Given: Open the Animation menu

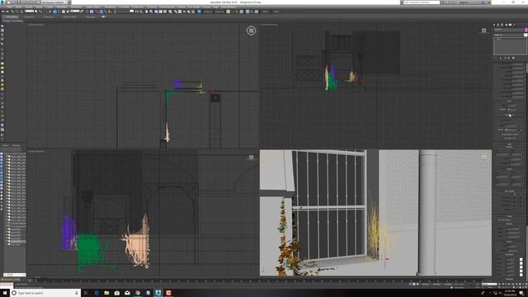Looking at the screenshot, I should pyautogui.click(x=77, y=7).
